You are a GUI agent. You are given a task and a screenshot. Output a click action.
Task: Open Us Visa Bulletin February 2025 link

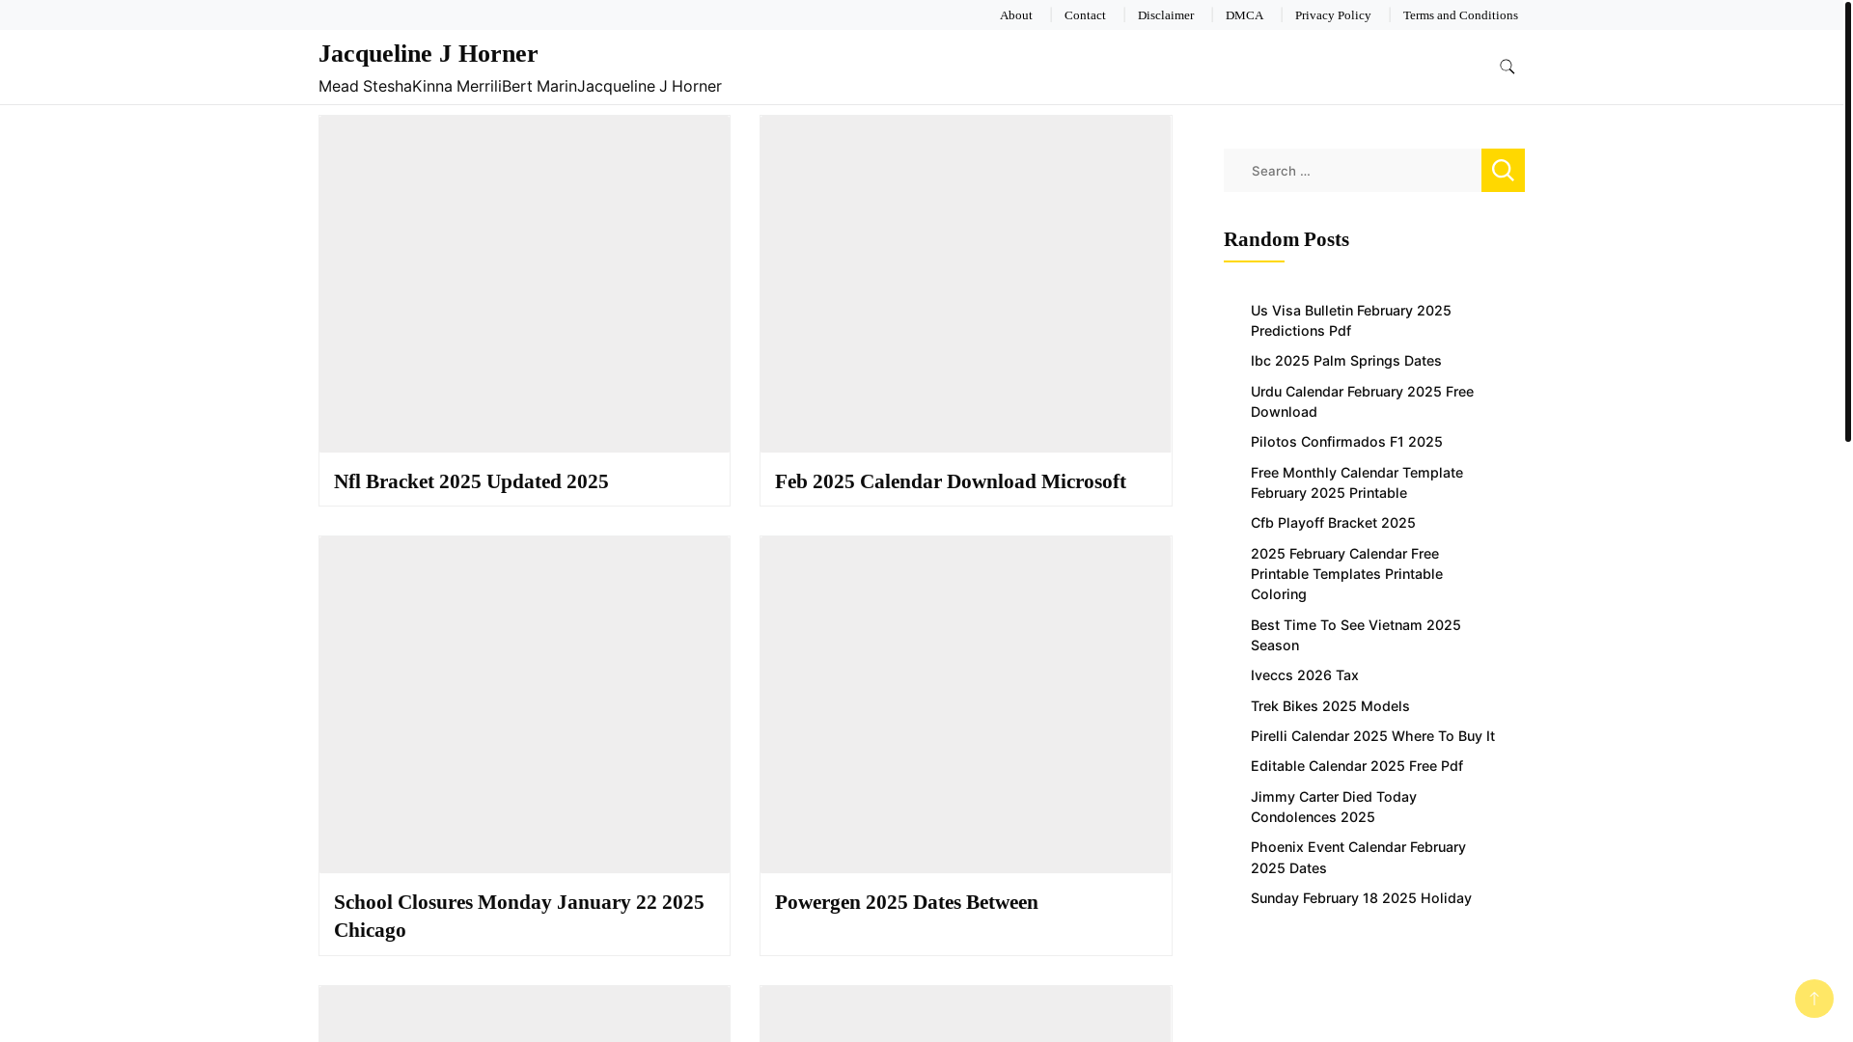(1350, 320)
